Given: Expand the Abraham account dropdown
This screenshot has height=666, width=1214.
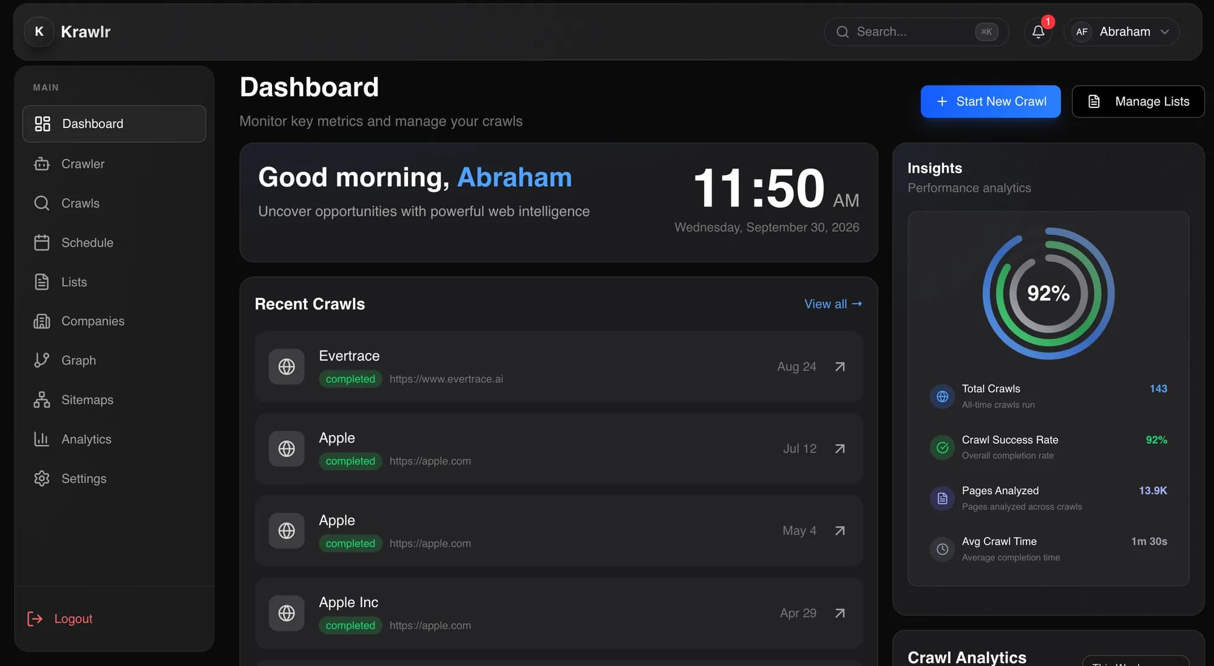Looking at the screenshot, I should (1121, 32).
